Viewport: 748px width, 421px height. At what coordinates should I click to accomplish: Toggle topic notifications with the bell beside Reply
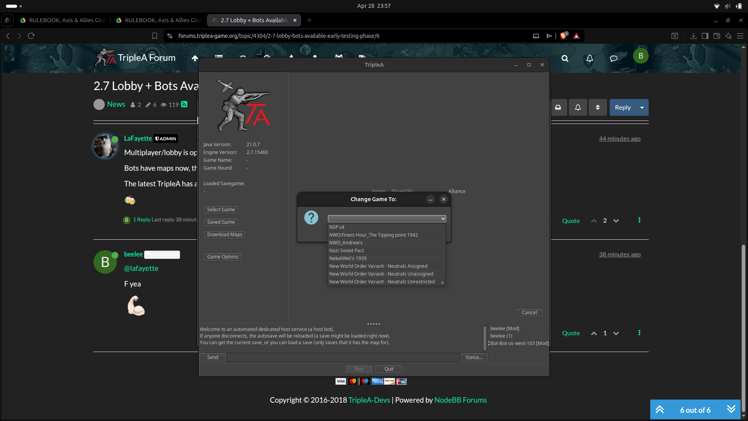pos(578,107)
